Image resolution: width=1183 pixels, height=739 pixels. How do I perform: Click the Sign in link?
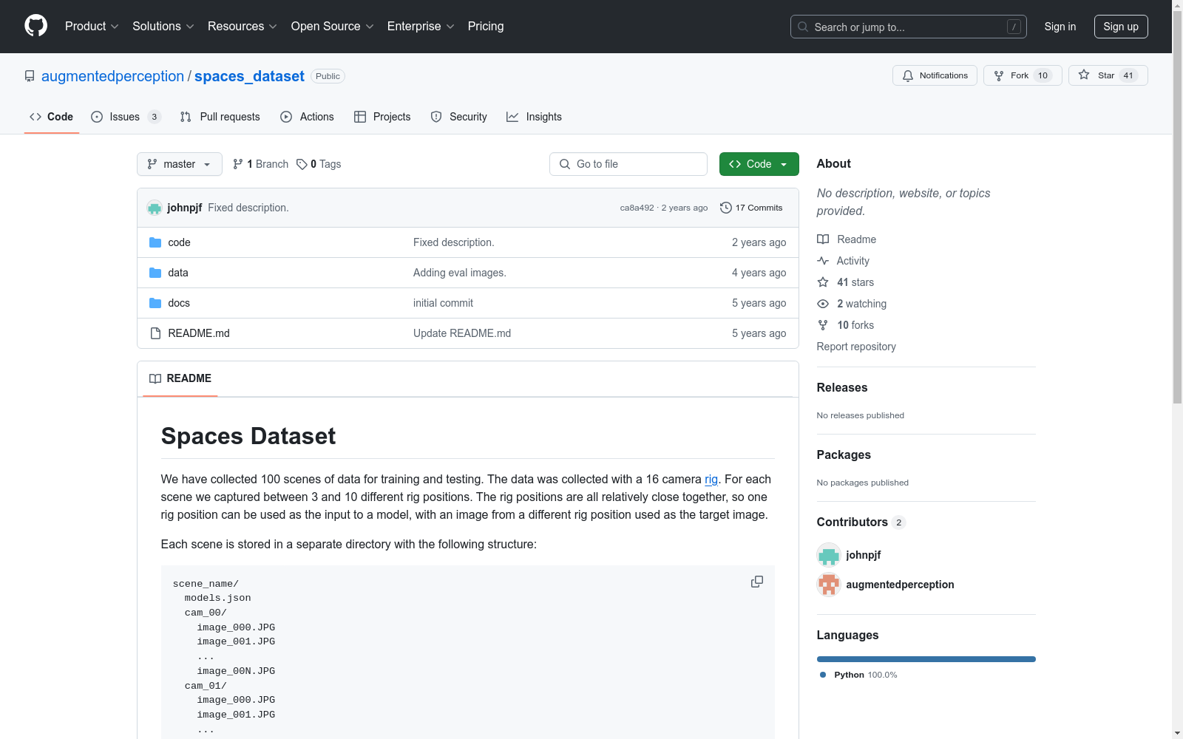(x=1060, y=27)
